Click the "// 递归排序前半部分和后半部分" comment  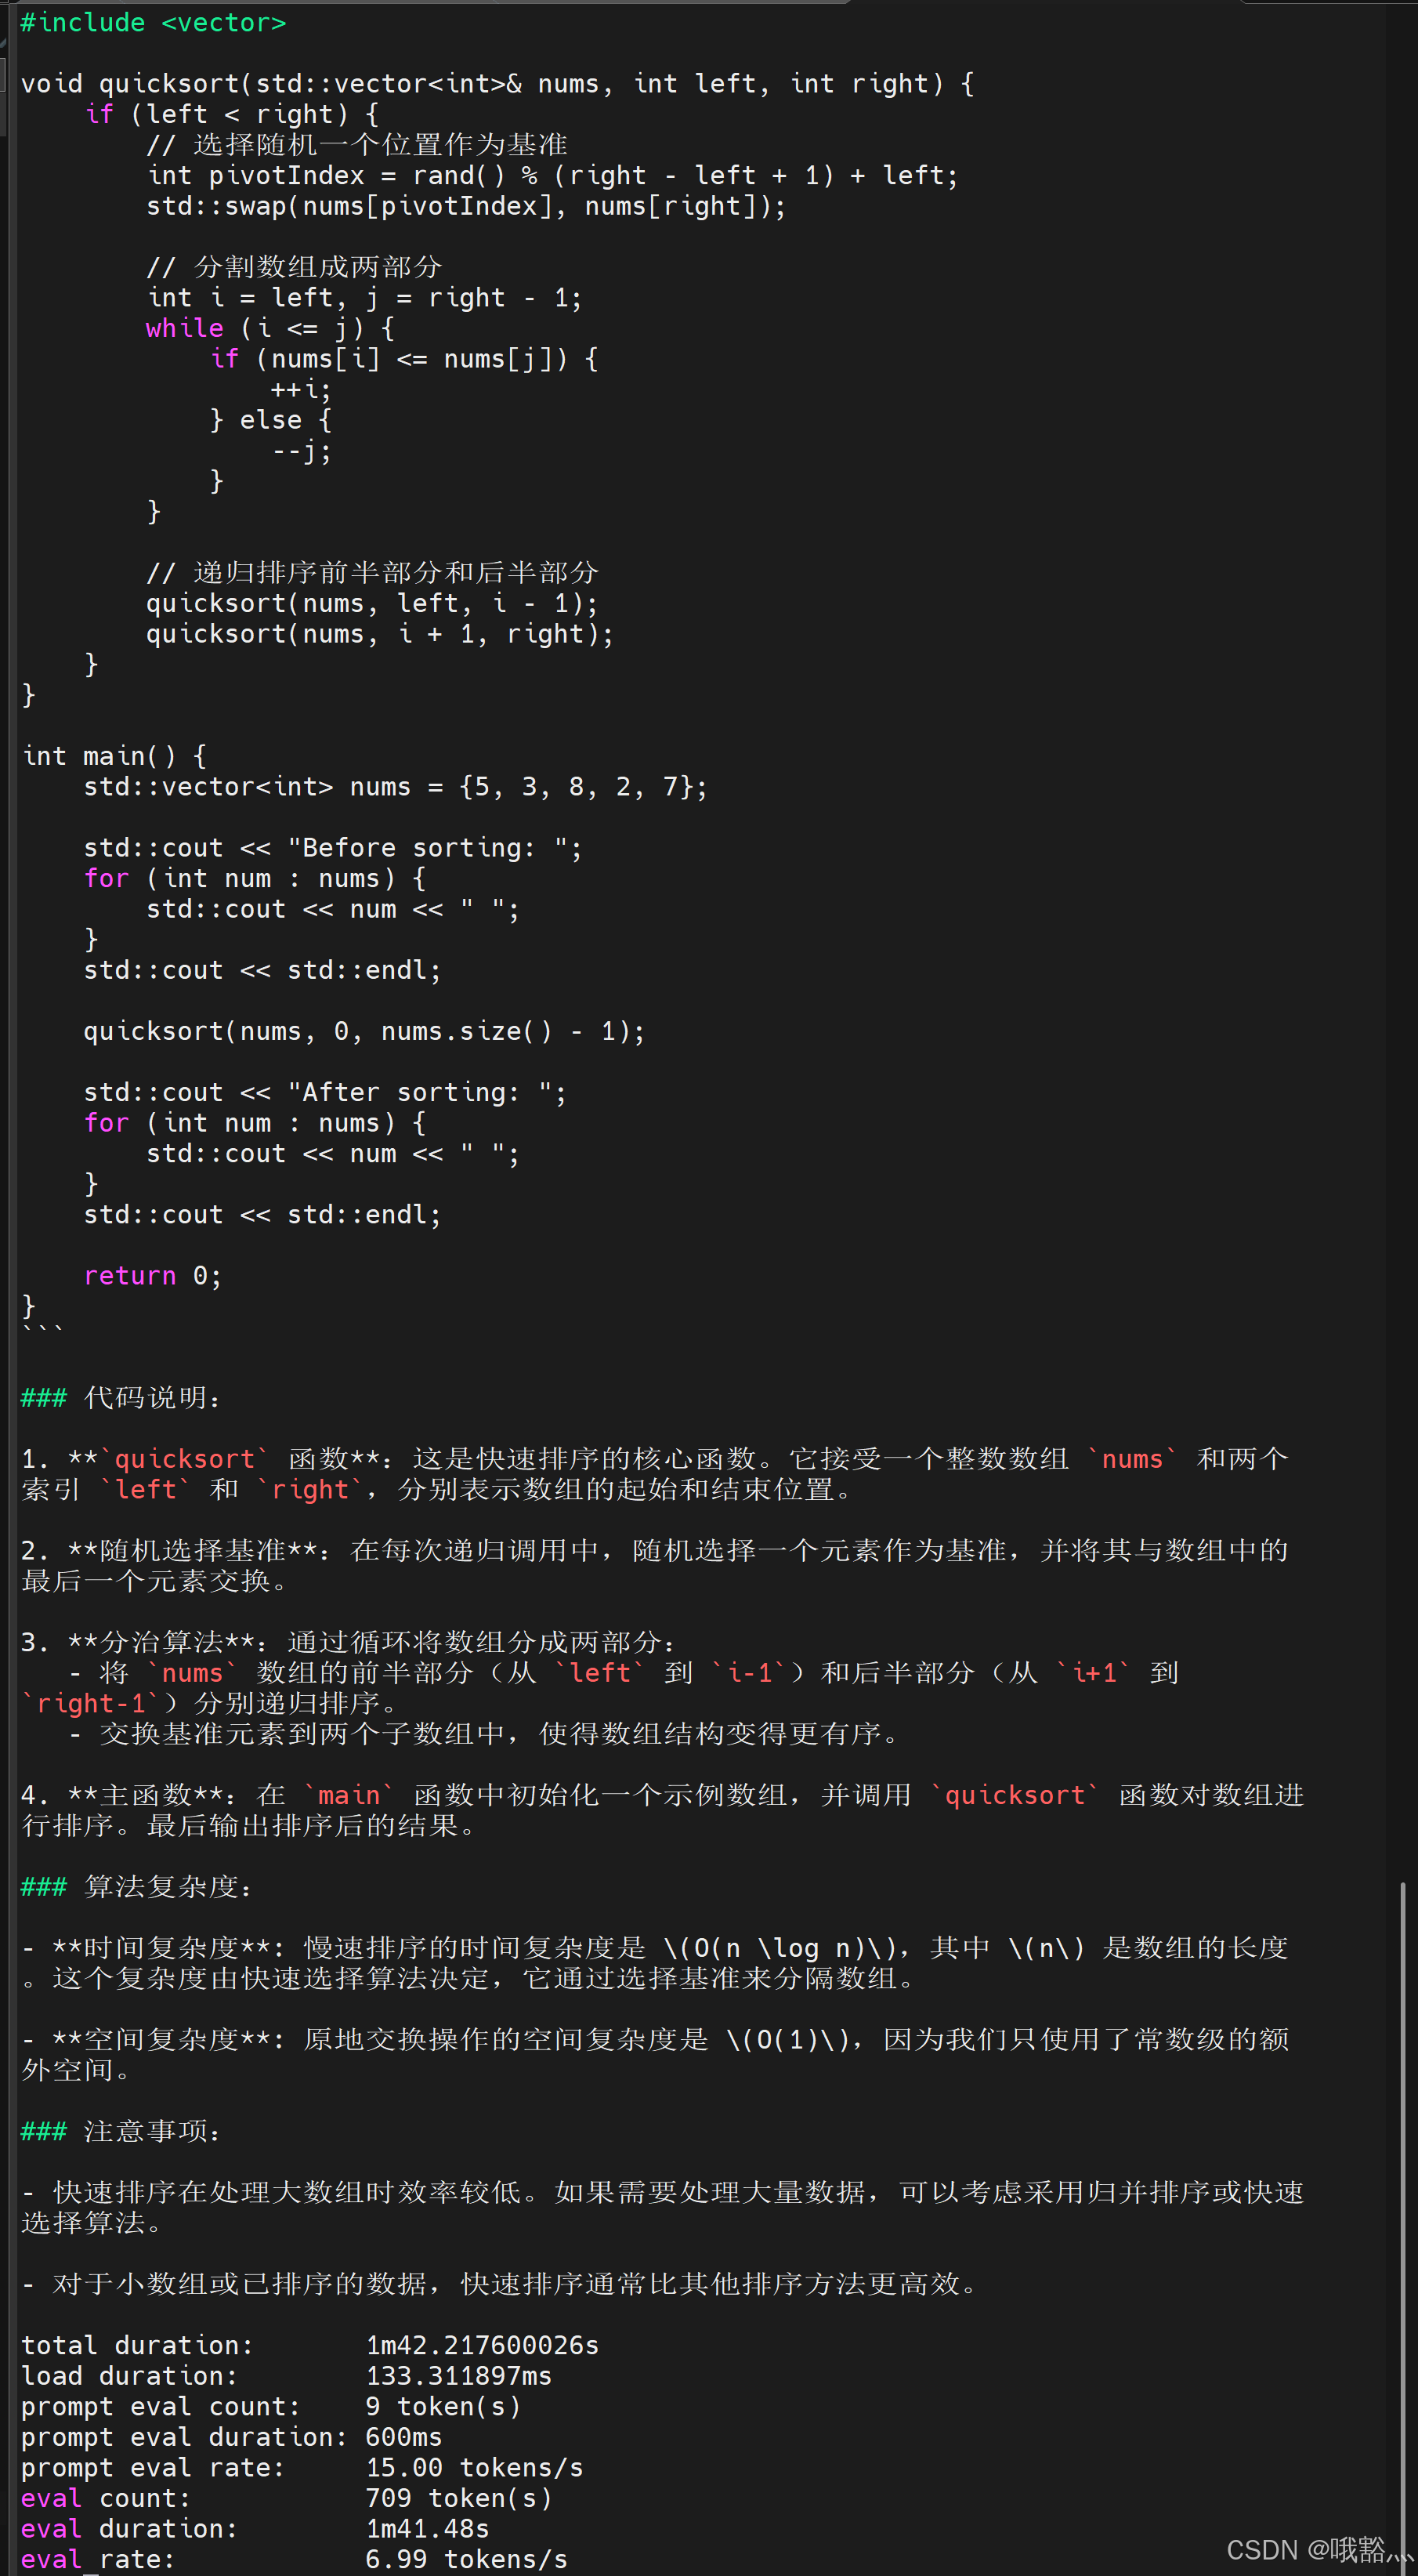pyautogui.click(x=372, y=573)
